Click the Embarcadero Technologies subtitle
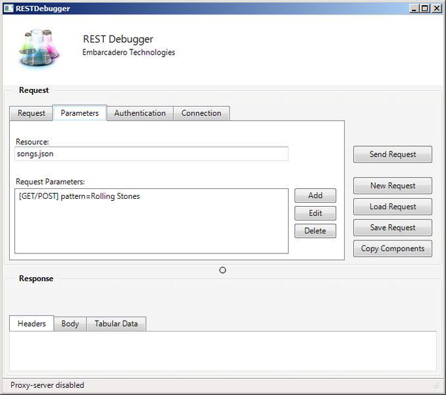This screenshot has width=446, height=395. pos(128,53)
